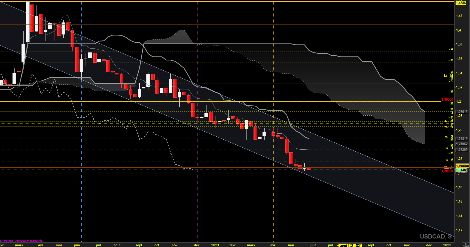Click the 1J 14h countdown label
The height and width of the screenshot is (247, 470).
tap(461, 170)
